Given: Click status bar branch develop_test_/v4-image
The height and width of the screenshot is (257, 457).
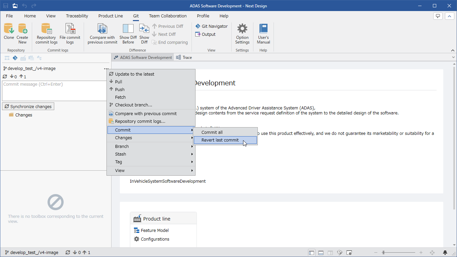Looking at the screenshot, I should click(31, 253).
